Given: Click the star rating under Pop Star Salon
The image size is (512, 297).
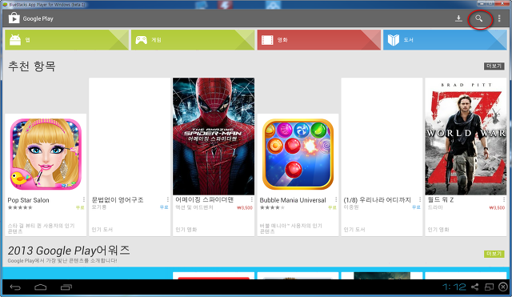Looking at the screenshot, I should (20, 207).
